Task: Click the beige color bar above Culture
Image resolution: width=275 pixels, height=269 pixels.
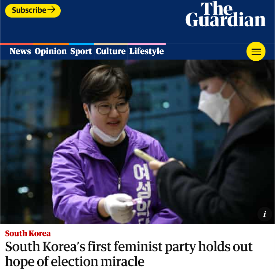Action: 111,44
